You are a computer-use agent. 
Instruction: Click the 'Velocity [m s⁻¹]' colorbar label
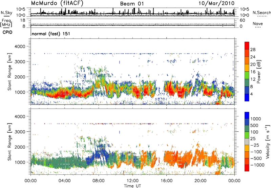[268, 142]
